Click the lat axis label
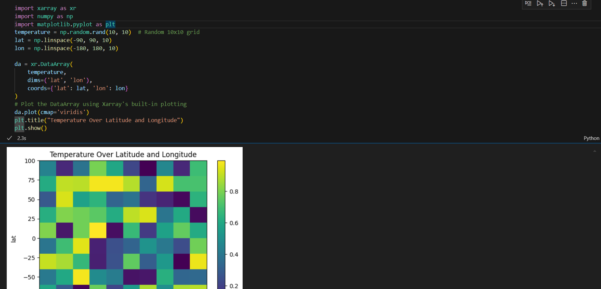 pos(13,239)
